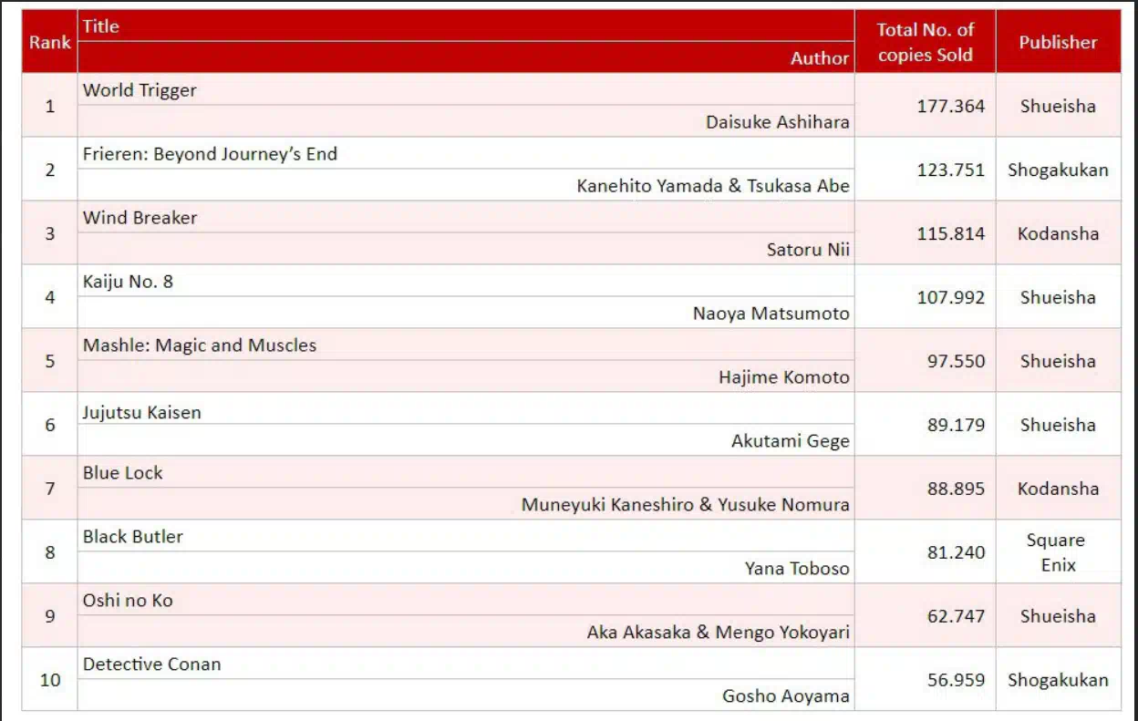This screenshot has width=1138, height=721.
Task: Click rank number 5 cell
Action: (x=49, y=361)
